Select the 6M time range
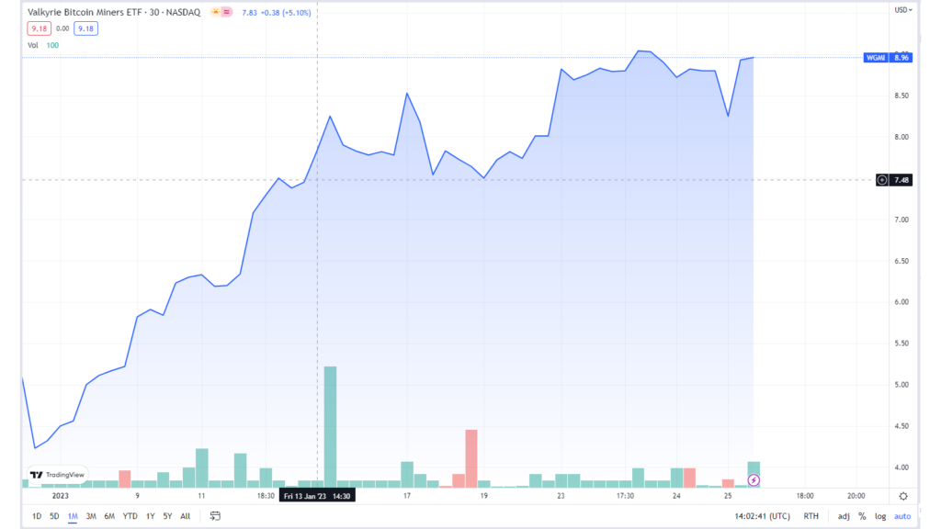This screenshot has height=529, width=941. [x=109, y=516]
